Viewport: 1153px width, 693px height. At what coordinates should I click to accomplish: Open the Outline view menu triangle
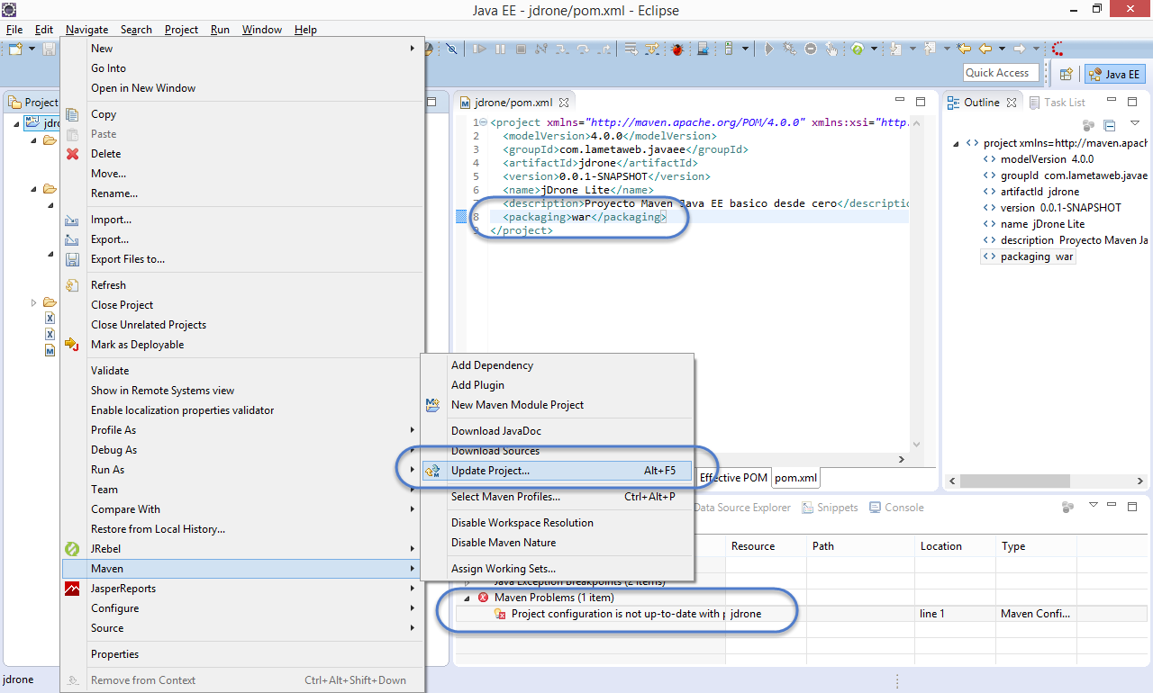pyautogui.click(x=1135, y=124)
